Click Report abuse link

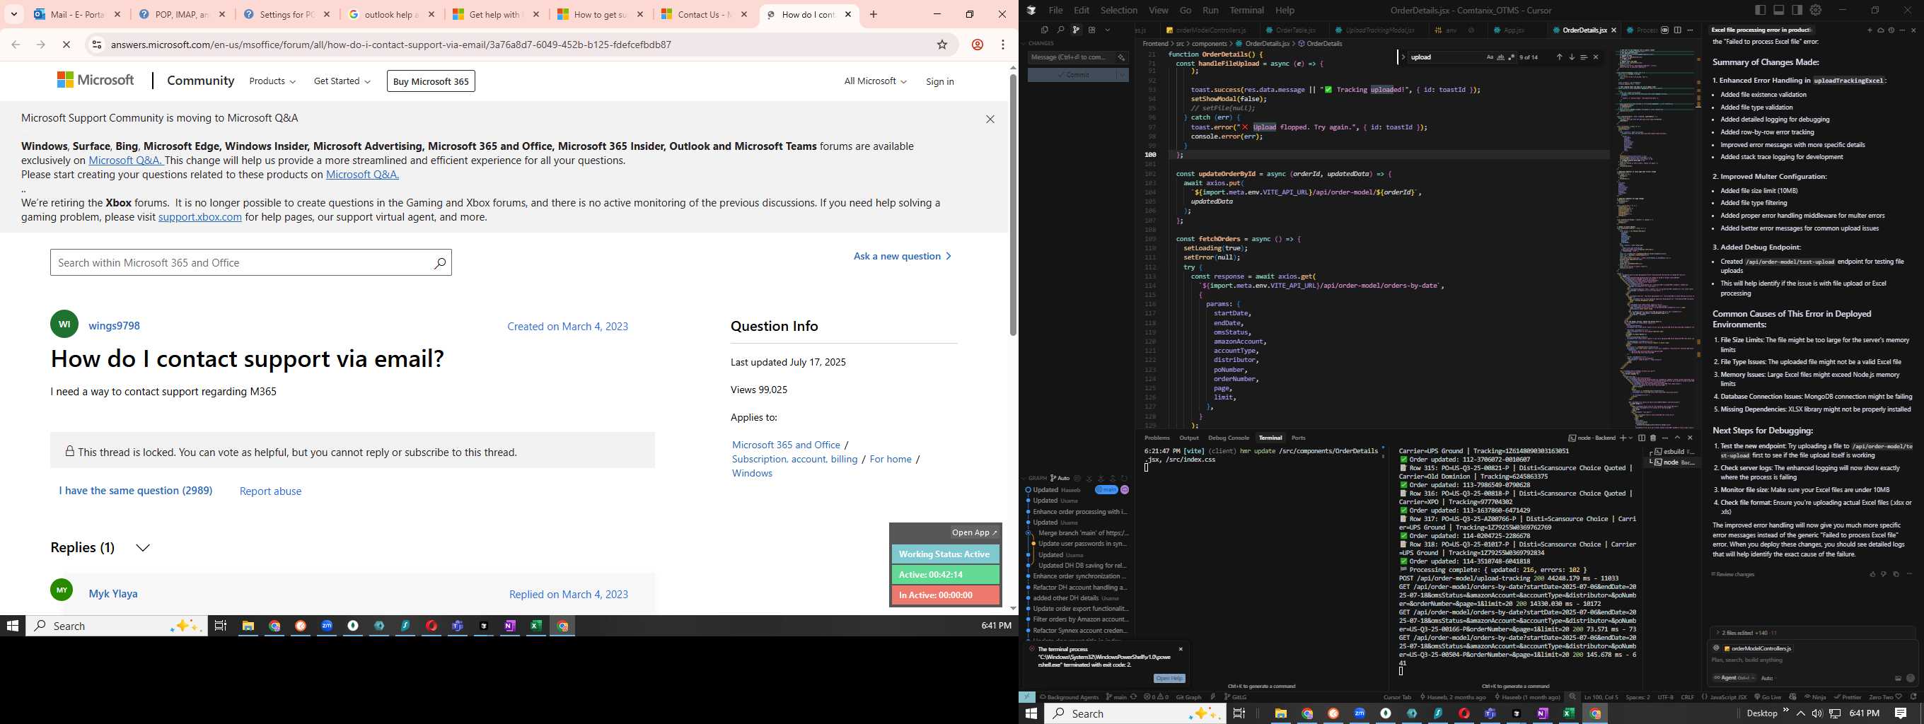click(270, 491)
